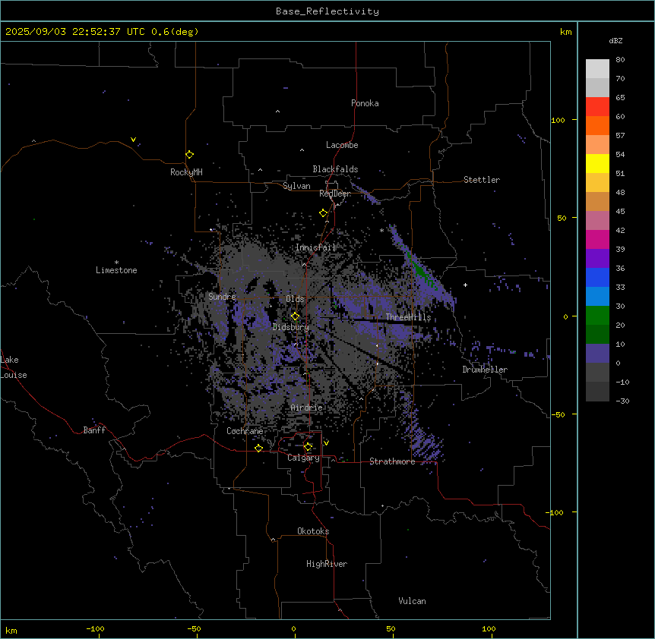This screenshot has height=639, width=655.
Task: Click the Banff town label
Action: [94, 430]
